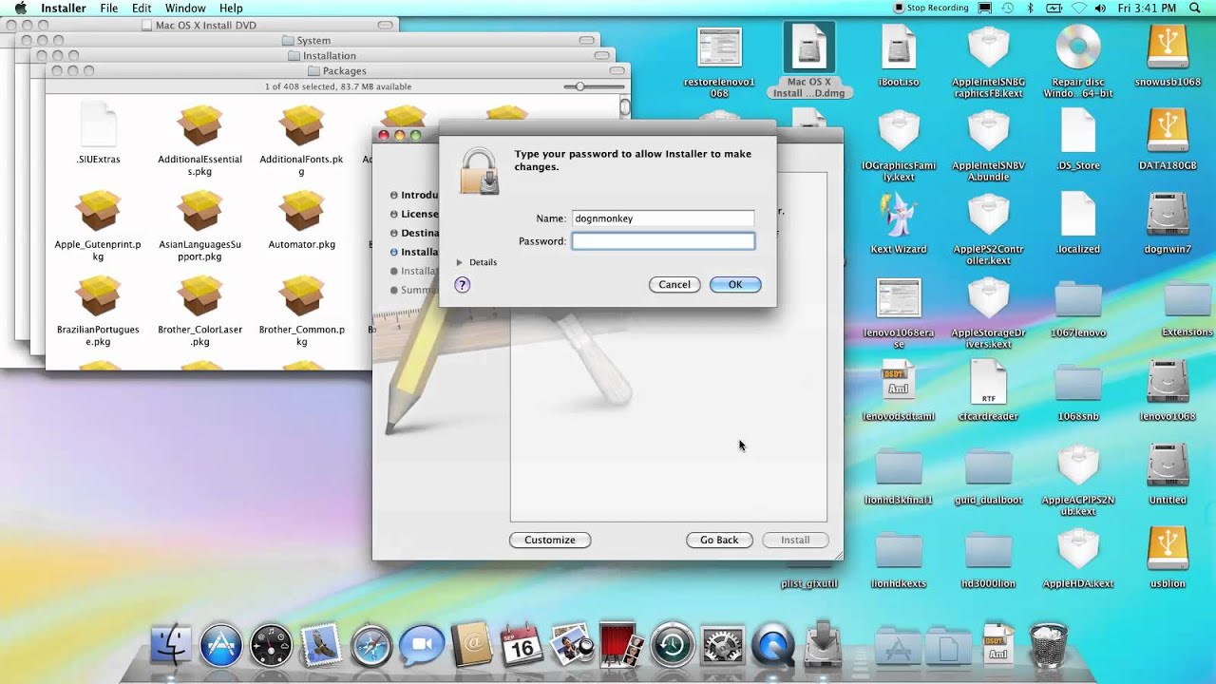Screen dimensions: 1216x684
Task: Click OK in the password dialog
Action: coord(735,285)
